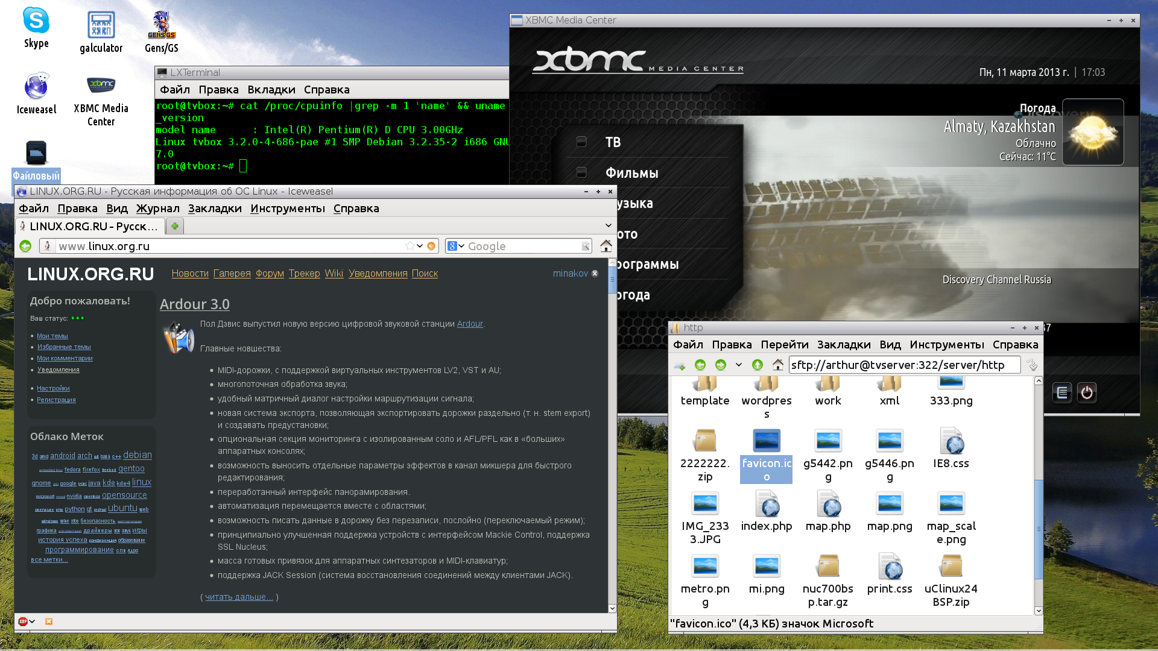Go back in the http file manager
Screen dimensions: 1158x651
tap(700, 365)
